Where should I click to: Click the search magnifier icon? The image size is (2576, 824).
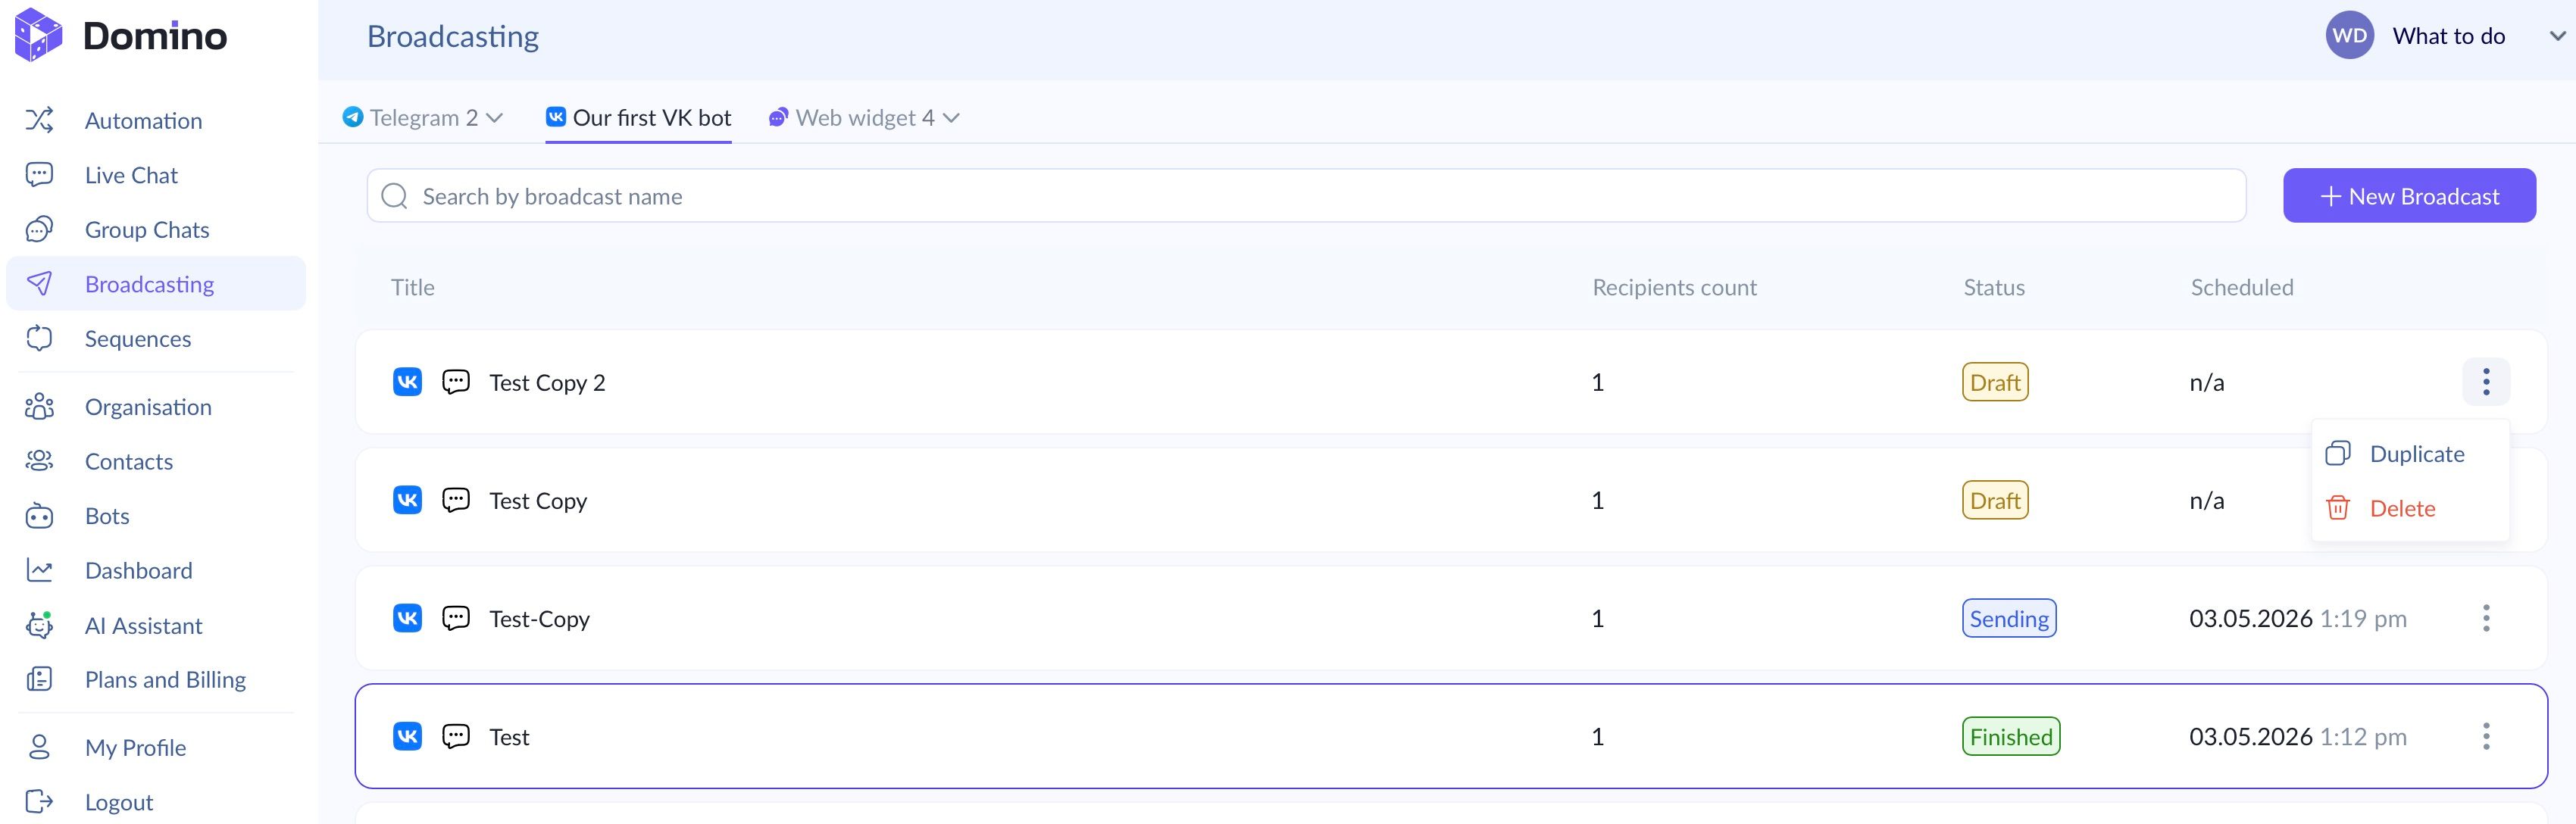point(395,196)
